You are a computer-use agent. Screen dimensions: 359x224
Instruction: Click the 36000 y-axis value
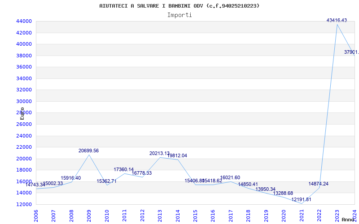pos(24,67)
